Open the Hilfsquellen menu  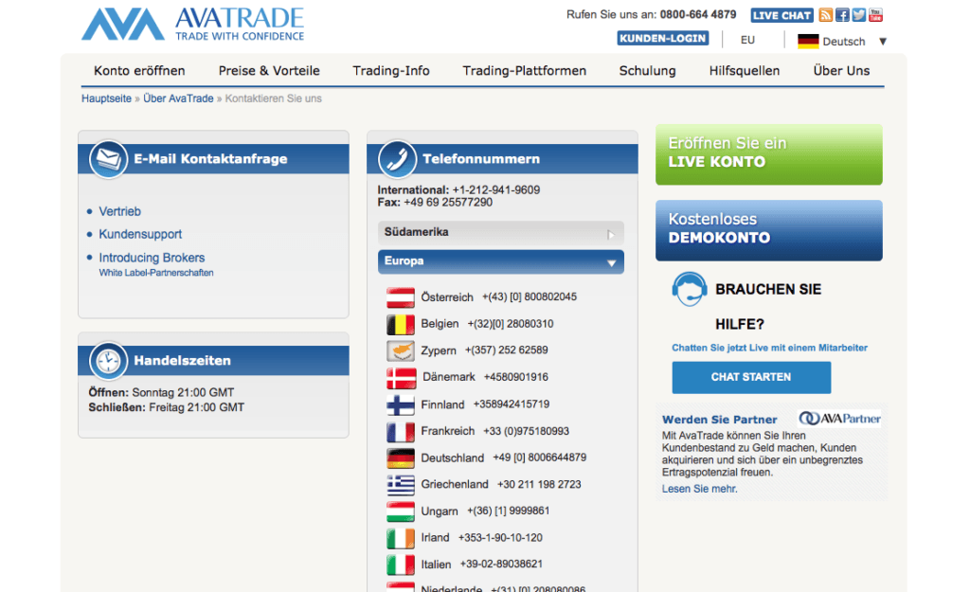pyautogui.click(x=745, y=70)
